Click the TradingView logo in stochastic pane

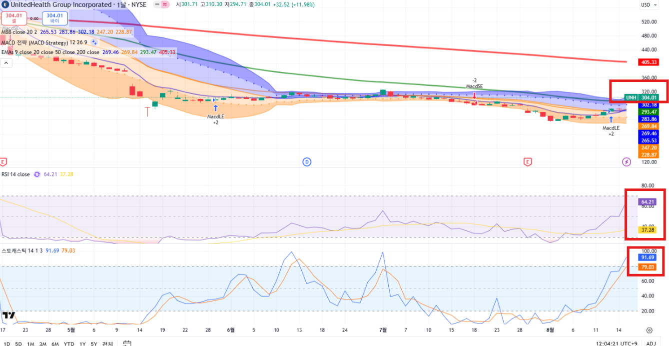[x=8, y=315]
